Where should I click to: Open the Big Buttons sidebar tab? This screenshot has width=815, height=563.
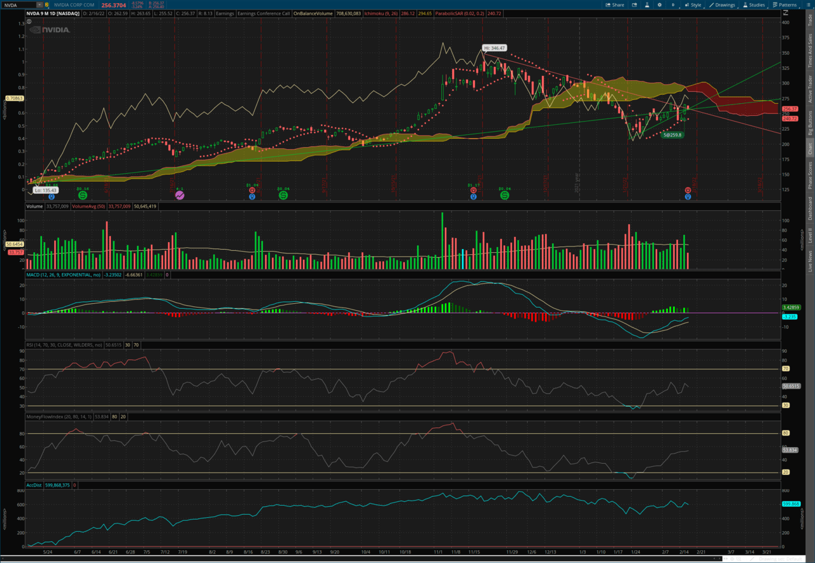click(x=810, y=124)
